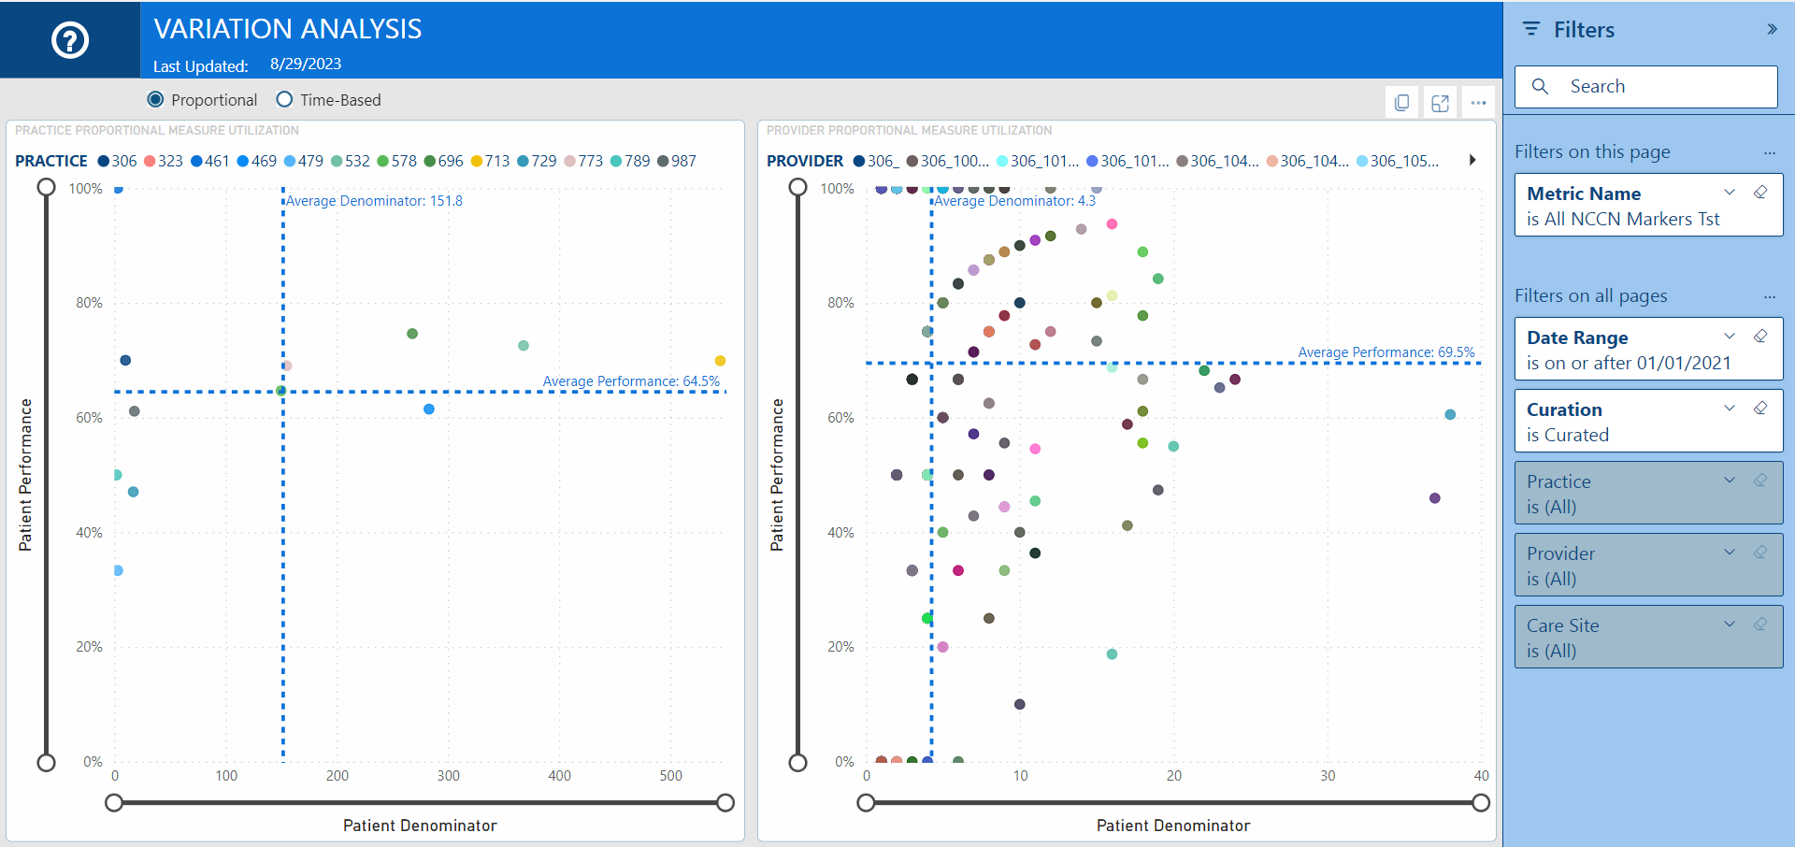Click the help question mark icon

tap(70, 40)
